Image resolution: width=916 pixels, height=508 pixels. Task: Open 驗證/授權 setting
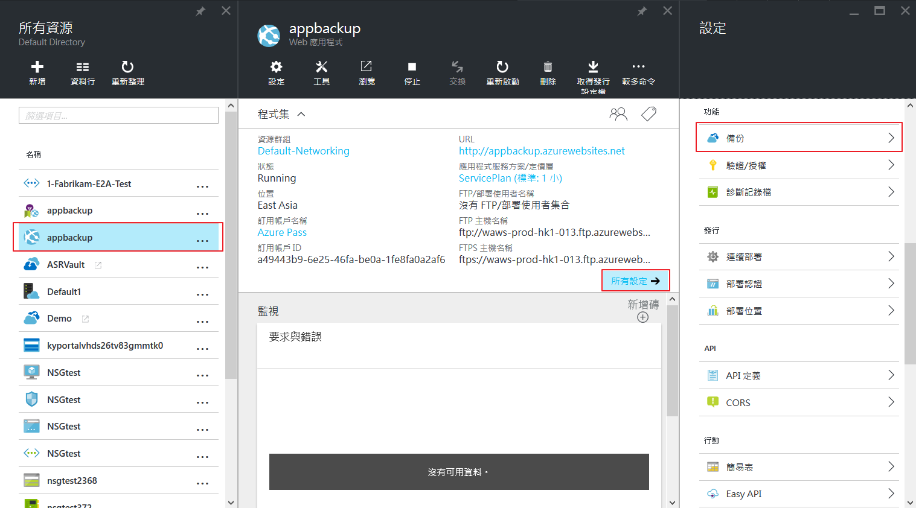(799, 165)
